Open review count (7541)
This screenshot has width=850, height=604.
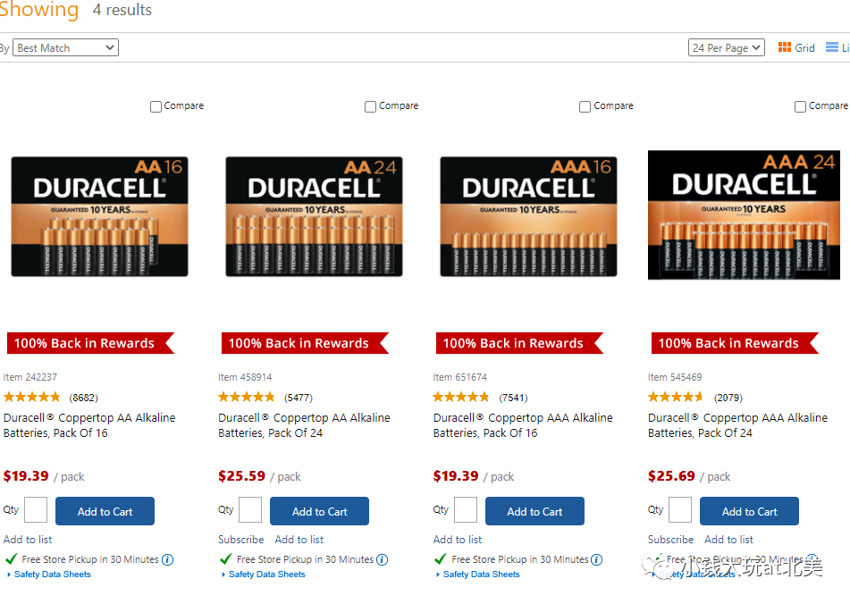coord(513,398)
